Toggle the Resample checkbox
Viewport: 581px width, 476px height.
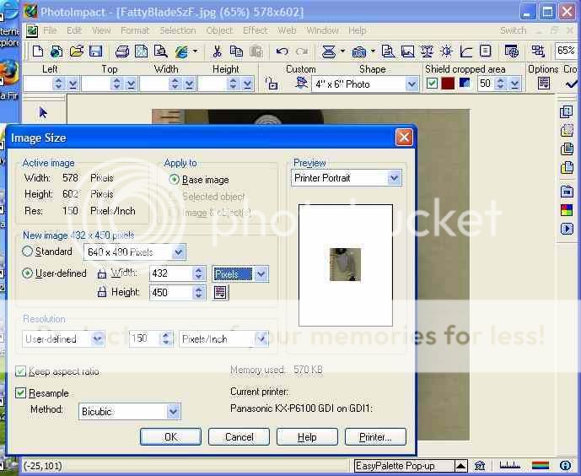(x=21, y=393)
